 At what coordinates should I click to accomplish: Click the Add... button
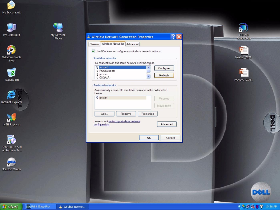click(104, 114)
